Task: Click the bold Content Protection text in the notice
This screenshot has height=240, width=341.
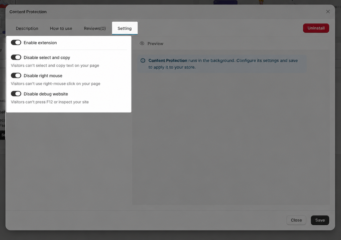Action: [x=168, y=61]
